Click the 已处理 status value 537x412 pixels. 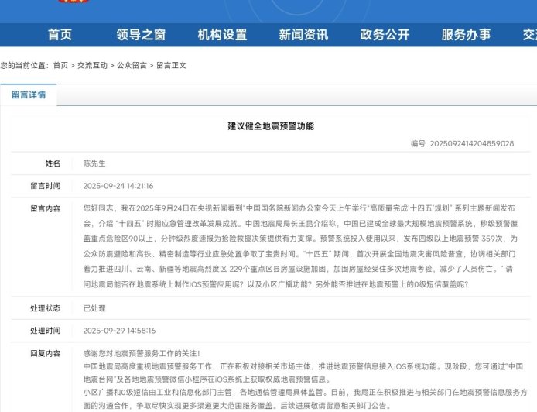point(94,307)
